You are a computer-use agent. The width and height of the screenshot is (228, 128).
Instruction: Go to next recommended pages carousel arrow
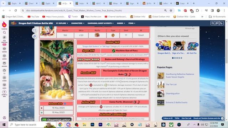pyautogui.click(x=197, y=45)
